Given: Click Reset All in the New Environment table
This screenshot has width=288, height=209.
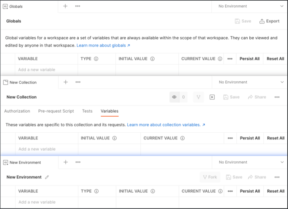Looking at the screenshot, I should coord(275,191).
